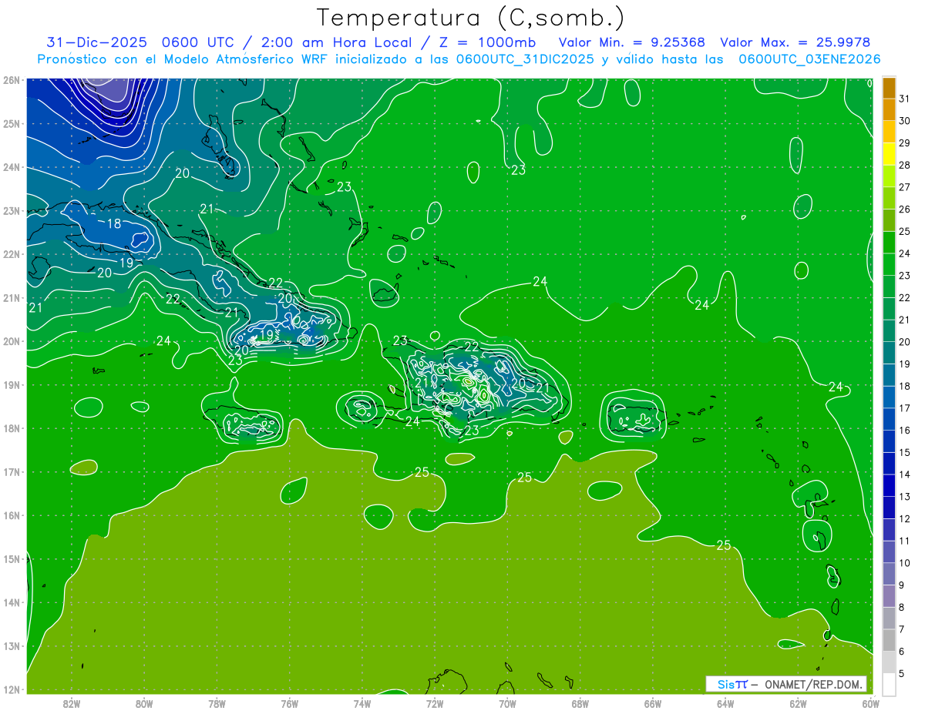The width and height of the screenshot is (925, 714).
Task: Click the 66W longitude axis label
Action: 653,703
